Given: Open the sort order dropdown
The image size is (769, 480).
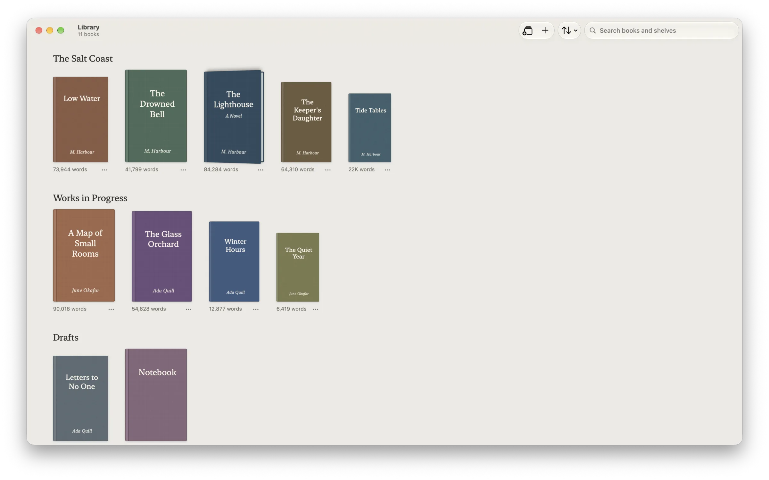Looking at the screenshot, I should 569,30.
